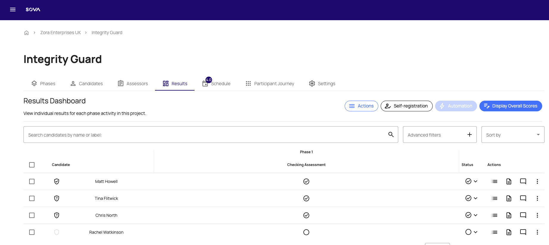This screenshot has height=245, width=549.
Task: Expand Advanced filters with plus button
Action: [469, 135]
